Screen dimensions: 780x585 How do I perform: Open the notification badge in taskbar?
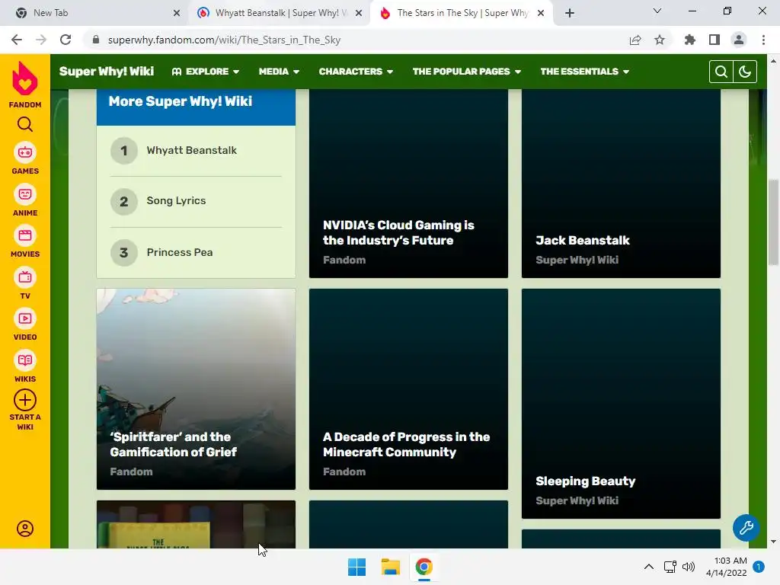[x=759, y=567]
